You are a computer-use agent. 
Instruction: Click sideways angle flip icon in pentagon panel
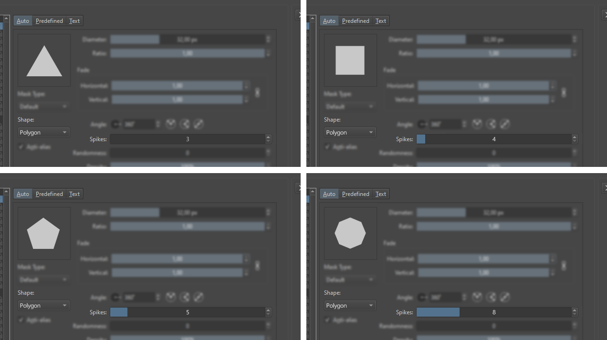click(185, 297)
